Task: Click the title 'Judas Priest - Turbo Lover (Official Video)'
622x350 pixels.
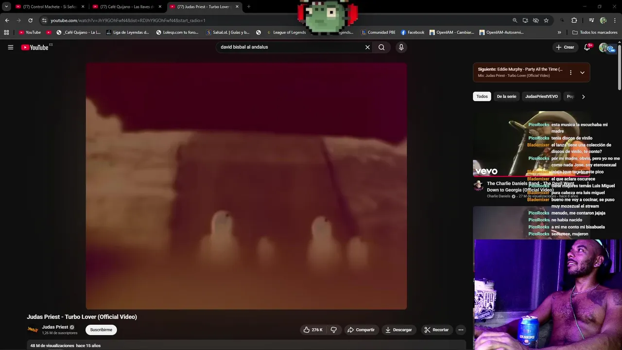Action: tap(82, 317)
